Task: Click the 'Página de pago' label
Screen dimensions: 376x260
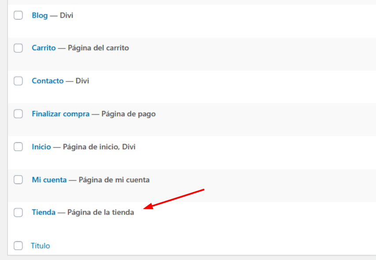Action: pyautogui.click(x=129, y=114)
